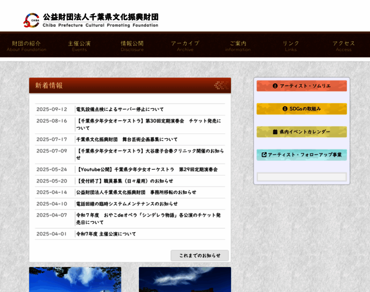Open 電気設備点検によるサーバー停止について news link
The image size is (370, 292).
click(x=120, y=109)
